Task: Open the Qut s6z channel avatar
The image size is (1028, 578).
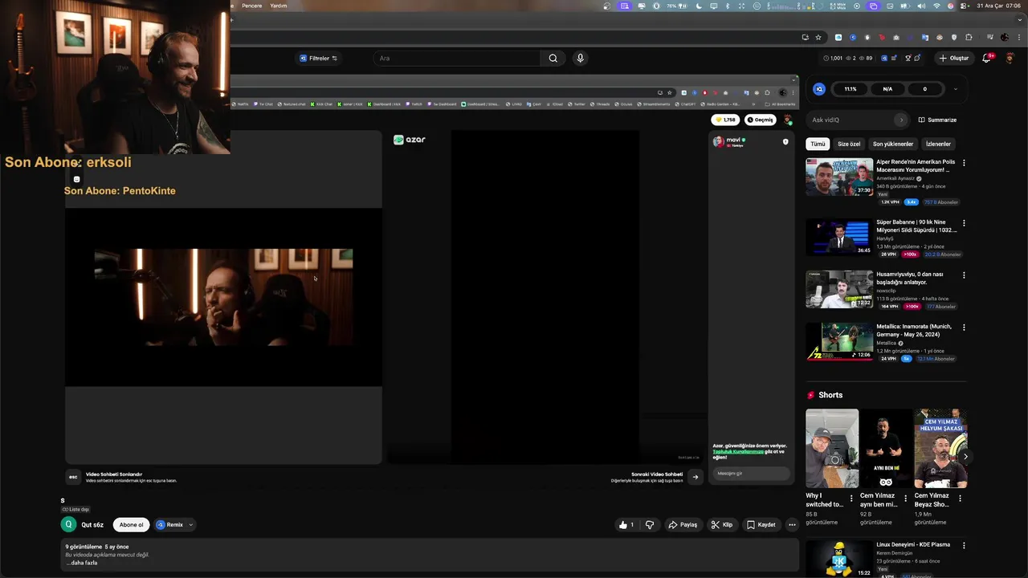Action: click(68, 524)
